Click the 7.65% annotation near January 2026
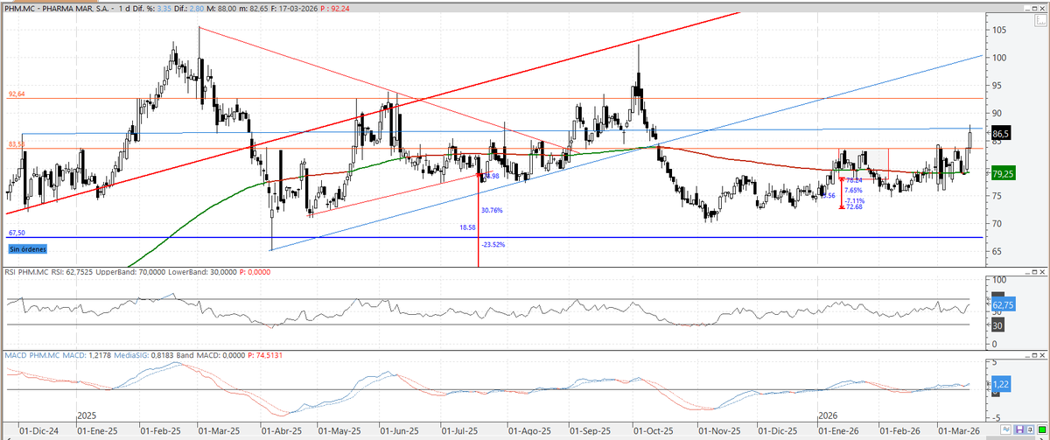The width and height of the screenshot is (1050, 440). coord(854,190)
